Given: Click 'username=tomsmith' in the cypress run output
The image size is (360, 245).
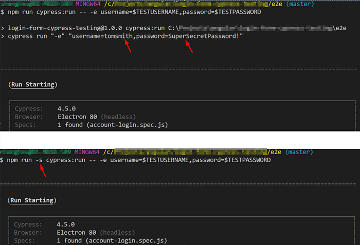Looking at the screenshot, I should (102, 36).
